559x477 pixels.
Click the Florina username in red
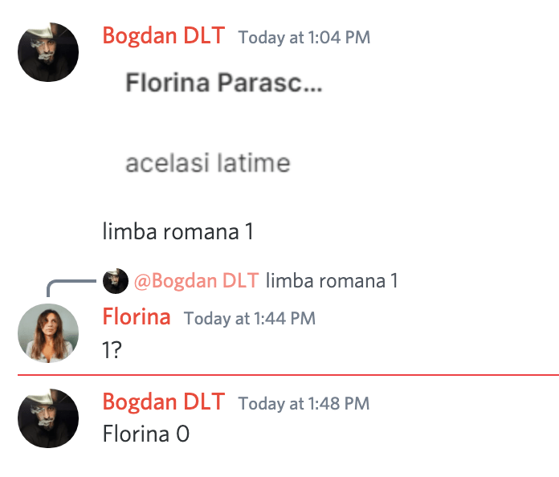pos(137,317)
